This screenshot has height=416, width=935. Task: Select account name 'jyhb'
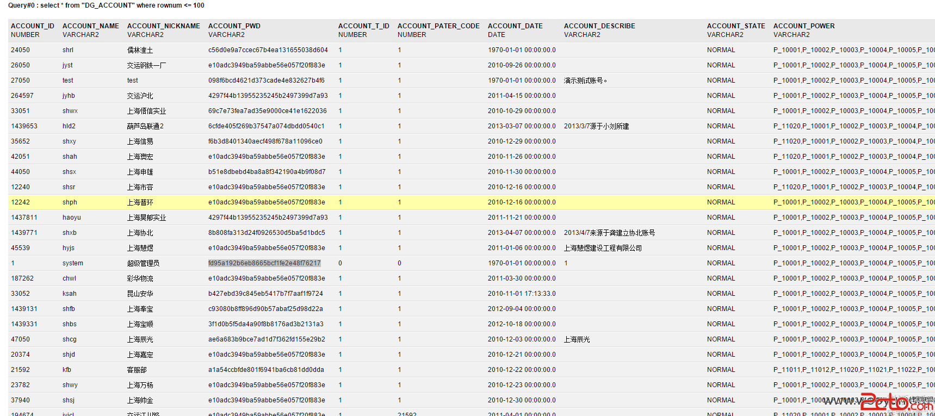(x=69, y=96)
